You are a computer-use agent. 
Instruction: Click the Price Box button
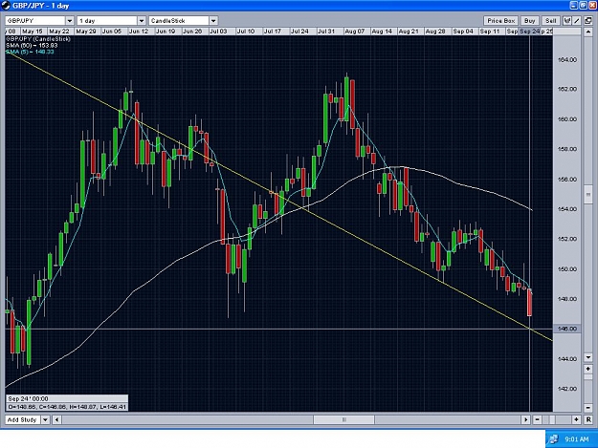(x=500, y=21)
